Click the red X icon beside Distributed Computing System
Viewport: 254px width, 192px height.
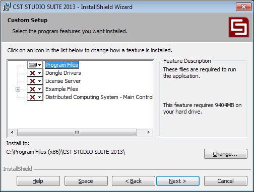coord(32,97)
